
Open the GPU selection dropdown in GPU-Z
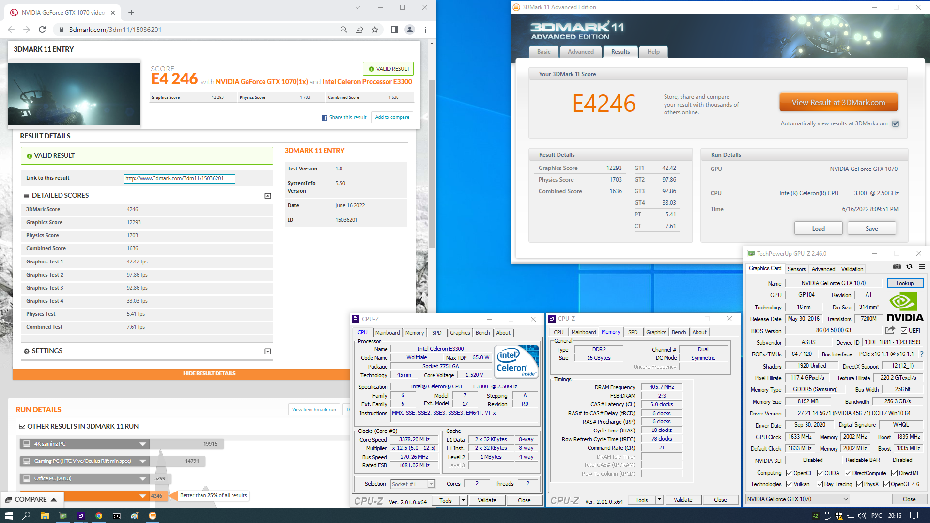click(x=797, y=499)
